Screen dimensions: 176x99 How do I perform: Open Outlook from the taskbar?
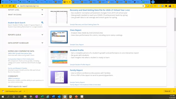point(59,97)
